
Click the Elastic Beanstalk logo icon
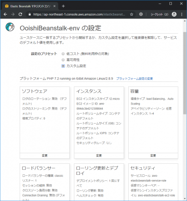tap(10, 27)
